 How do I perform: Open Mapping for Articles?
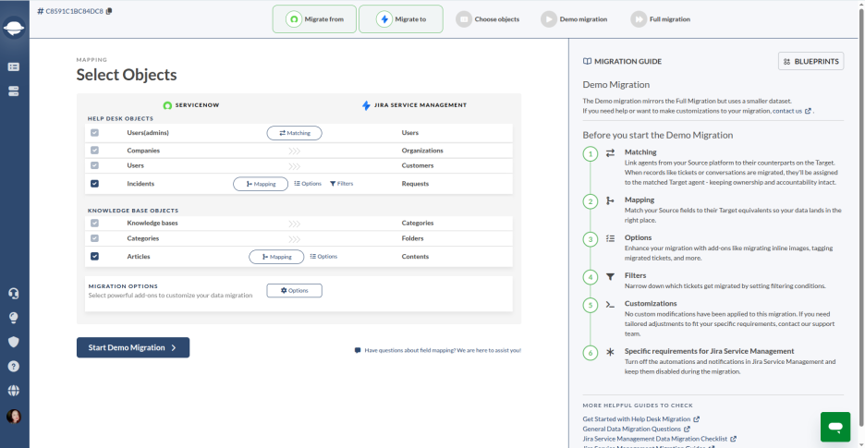276,257
